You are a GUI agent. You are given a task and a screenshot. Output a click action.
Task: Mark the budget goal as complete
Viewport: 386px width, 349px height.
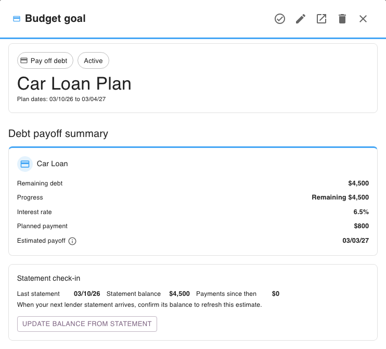280,19
